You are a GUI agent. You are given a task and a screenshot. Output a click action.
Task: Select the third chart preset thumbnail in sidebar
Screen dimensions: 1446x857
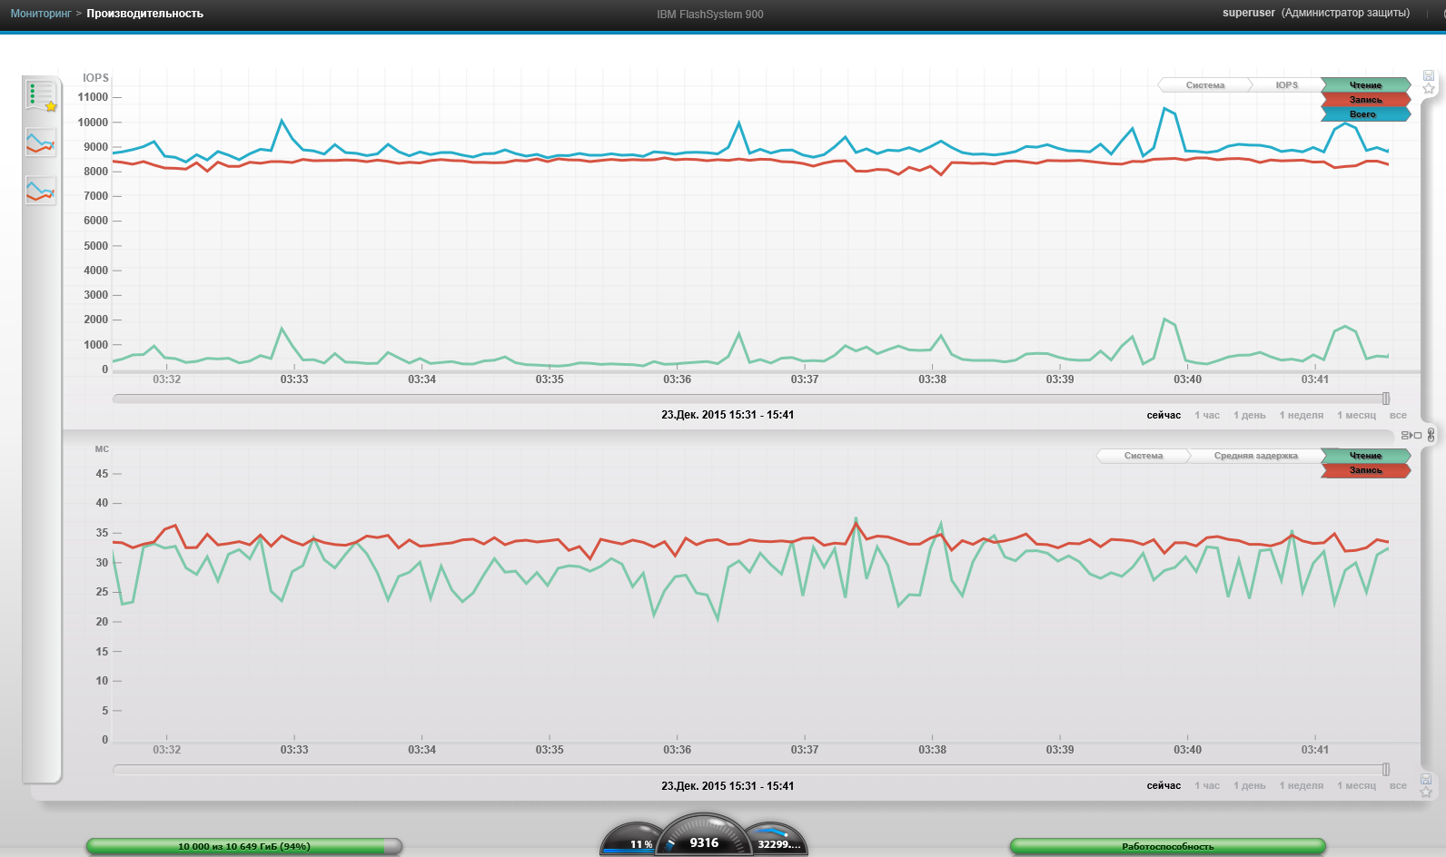tap(41, 190)
